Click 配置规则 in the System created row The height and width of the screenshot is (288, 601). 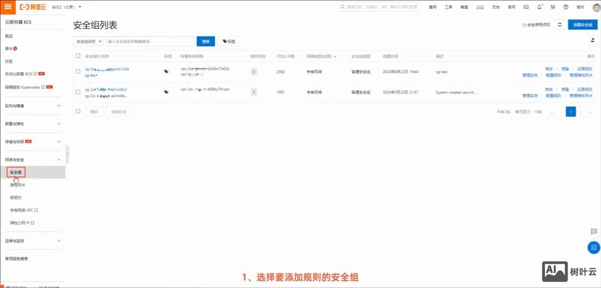tap(554, 96)
